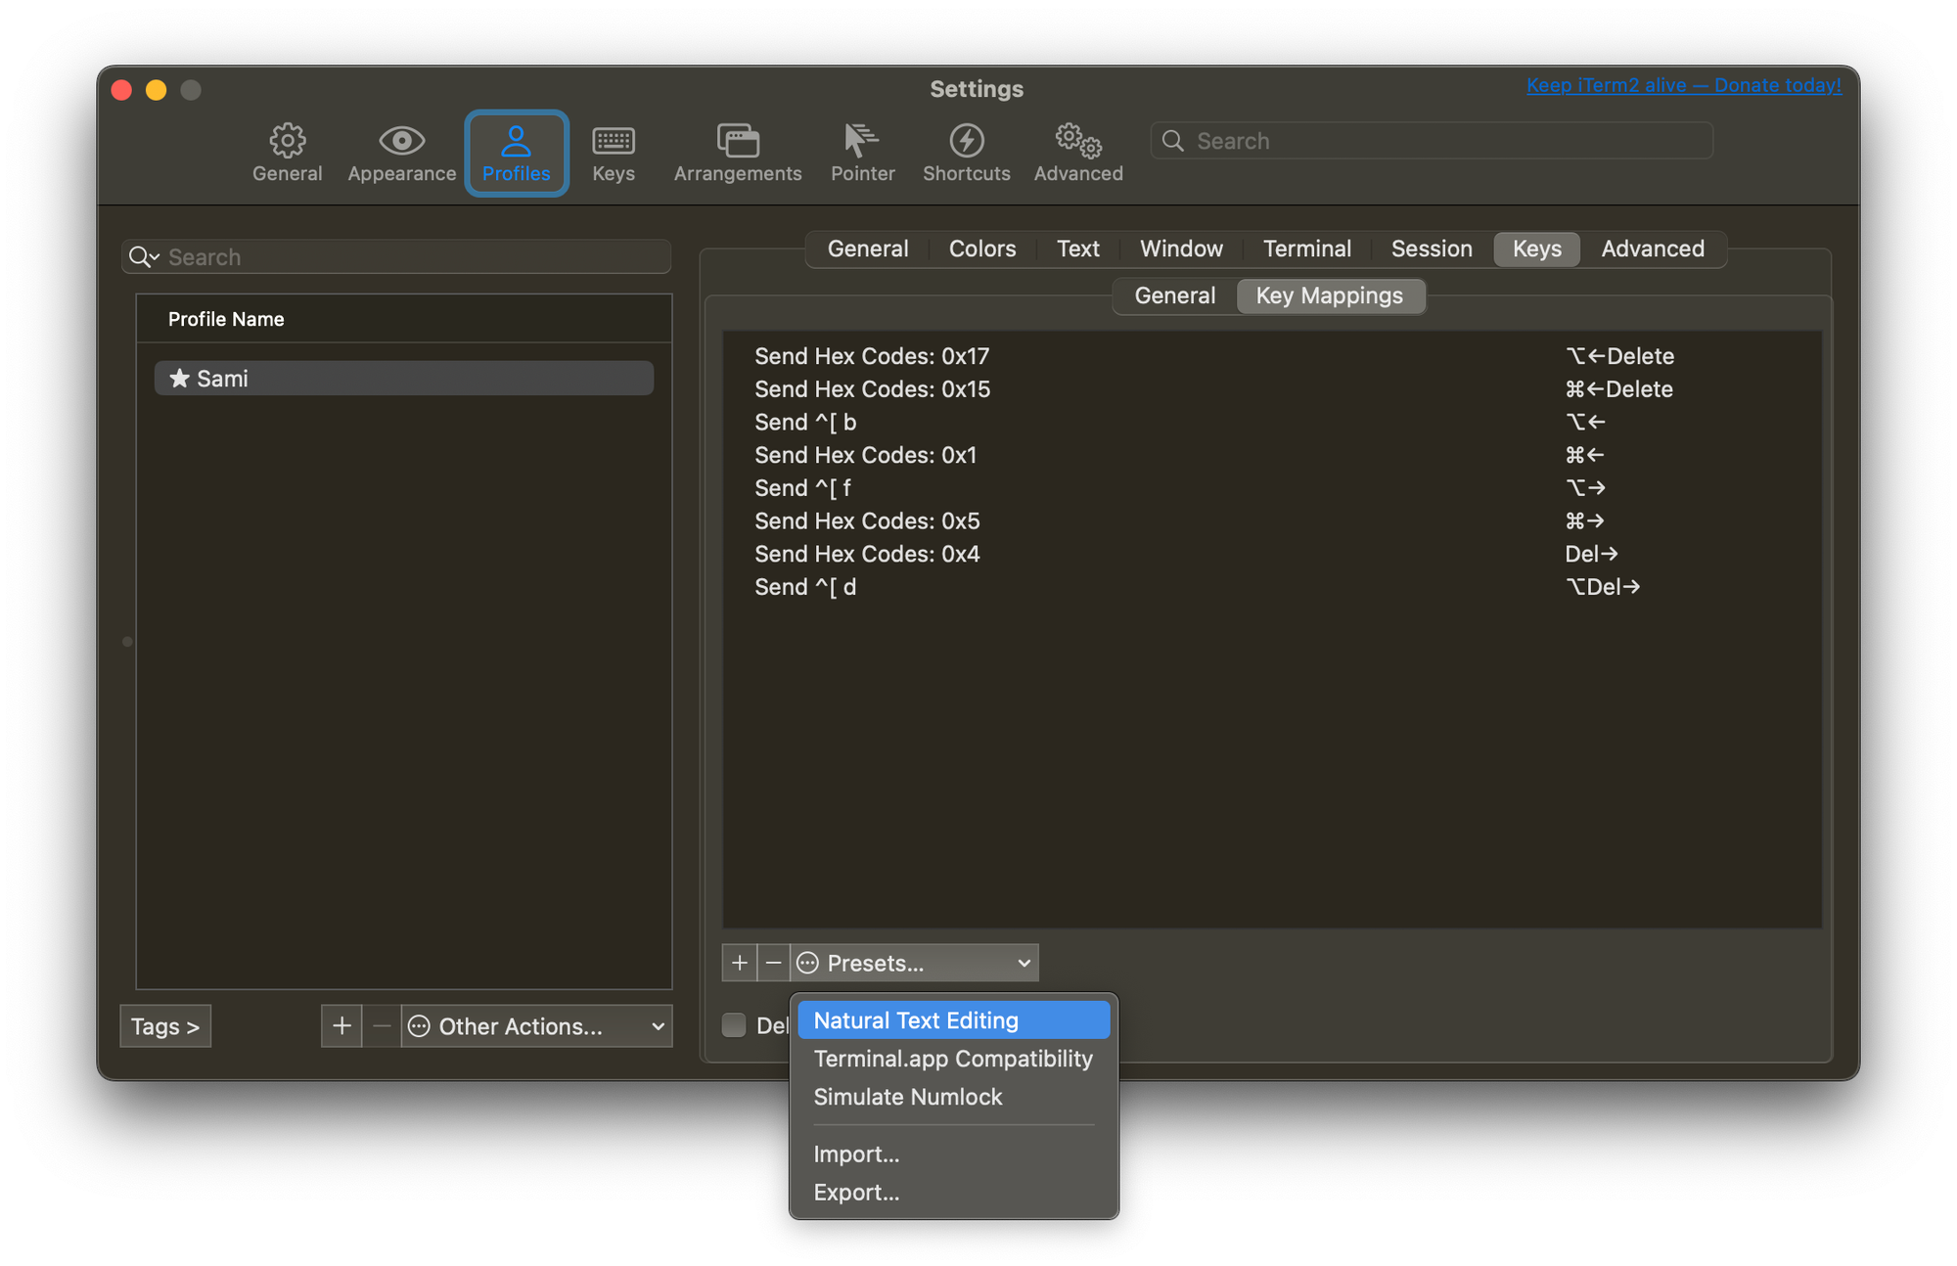Screen dimensions: 1957x1266
Task: Click the Tags button
Action: [x=165, y=1026]
